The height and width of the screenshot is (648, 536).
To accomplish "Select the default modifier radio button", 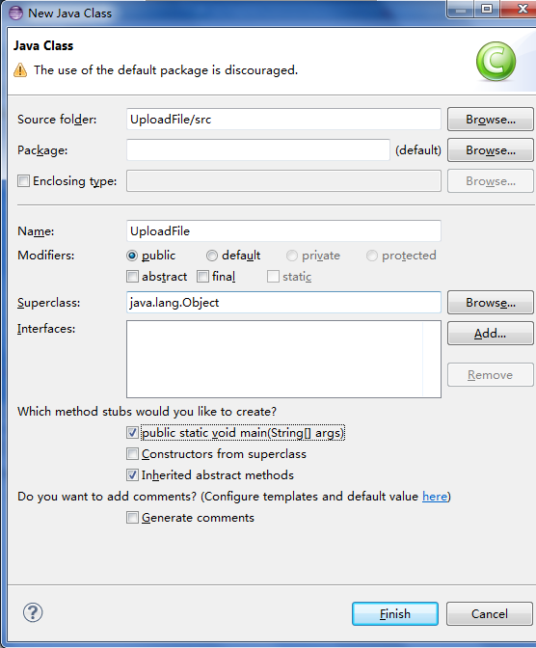I will pos(212,256).
